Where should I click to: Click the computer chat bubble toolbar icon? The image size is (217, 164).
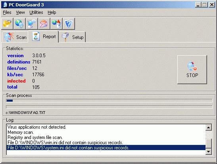pos(32,23)
